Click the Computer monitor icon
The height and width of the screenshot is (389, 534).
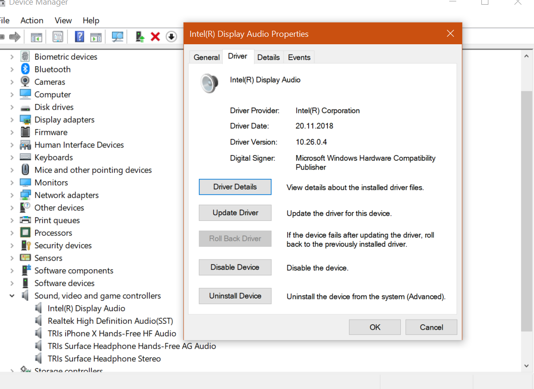[x=25, y=94]
